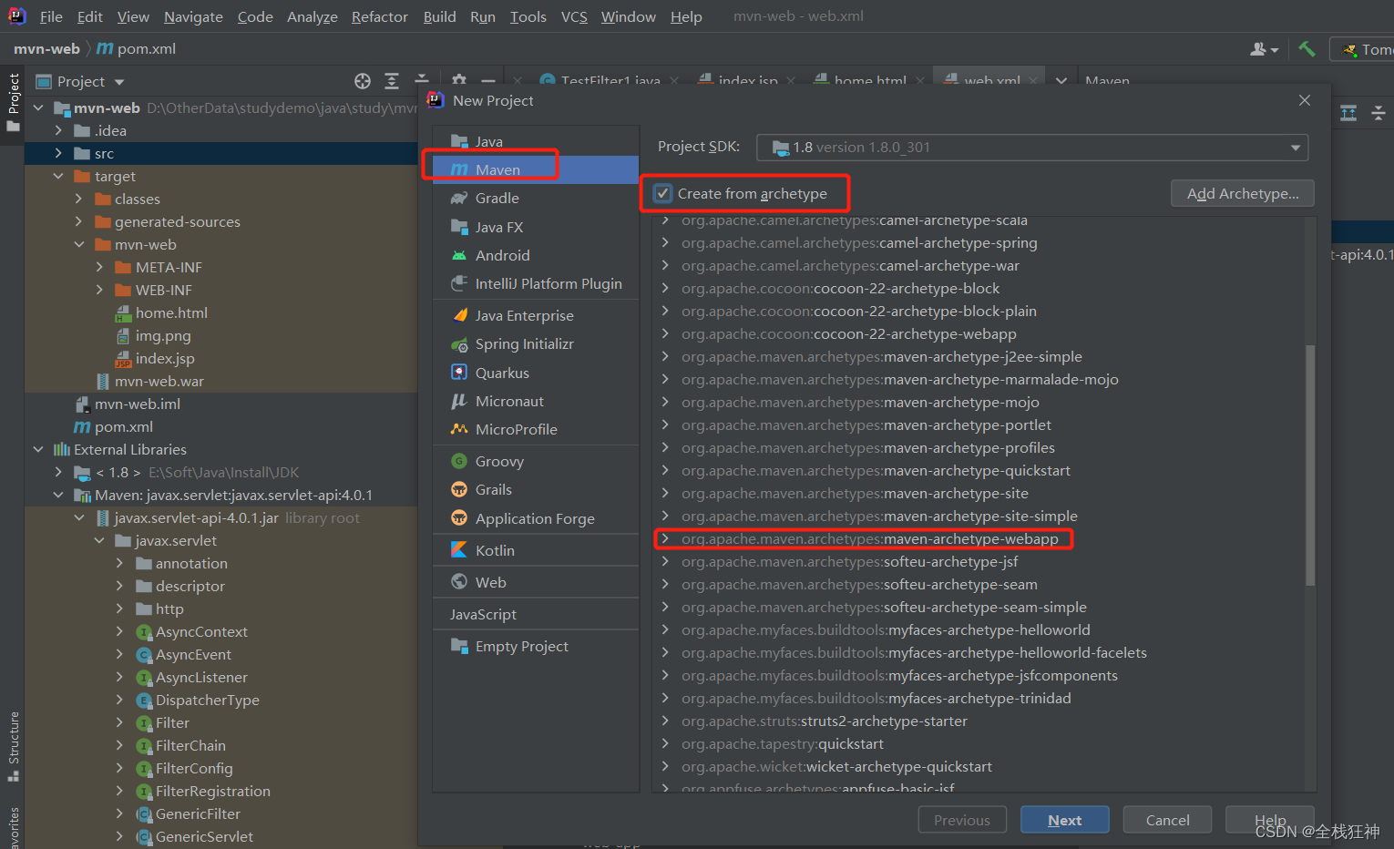
Task: Open Project SDK dropdown
Action: [1032, 147]
